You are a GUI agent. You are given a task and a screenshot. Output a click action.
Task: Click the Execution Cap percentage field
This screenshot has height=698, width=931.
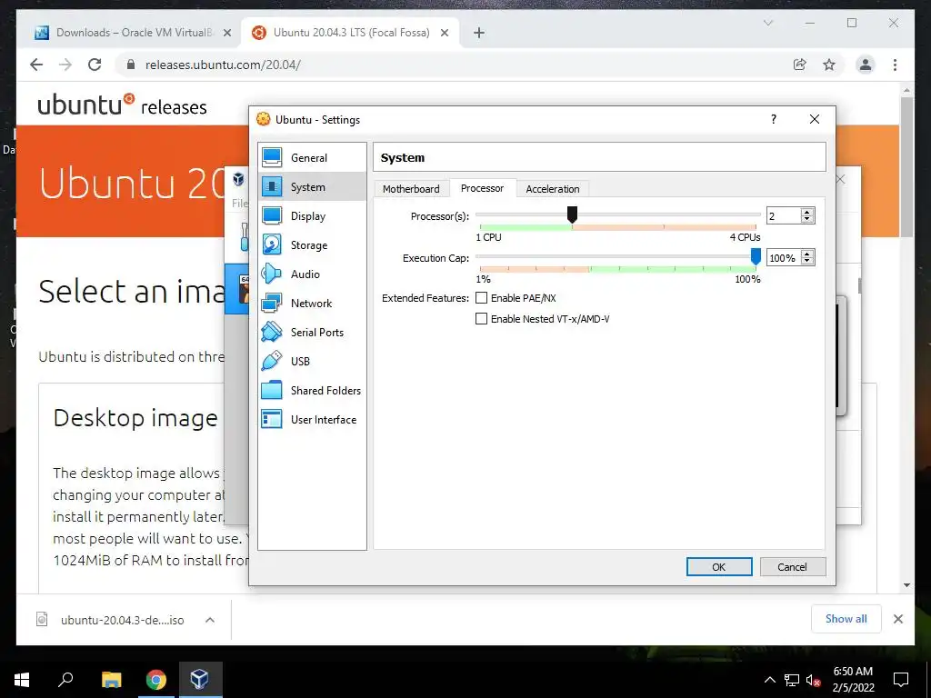783,258
